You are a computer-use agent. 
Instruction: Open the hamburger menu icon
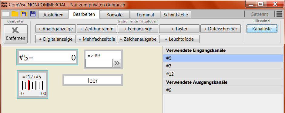[x=279, y=14]
